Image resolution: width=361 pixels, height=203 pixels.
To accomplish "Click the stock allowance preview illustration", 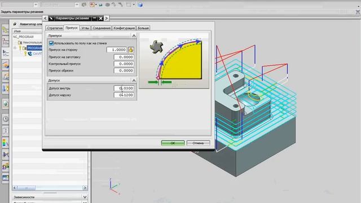I will pos(174,60).
